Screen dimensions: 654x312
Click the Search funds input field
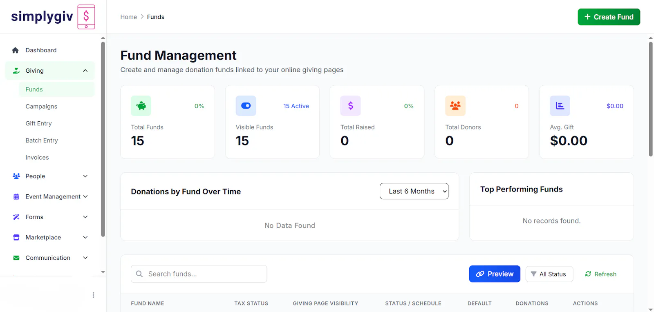click(199, 274)
